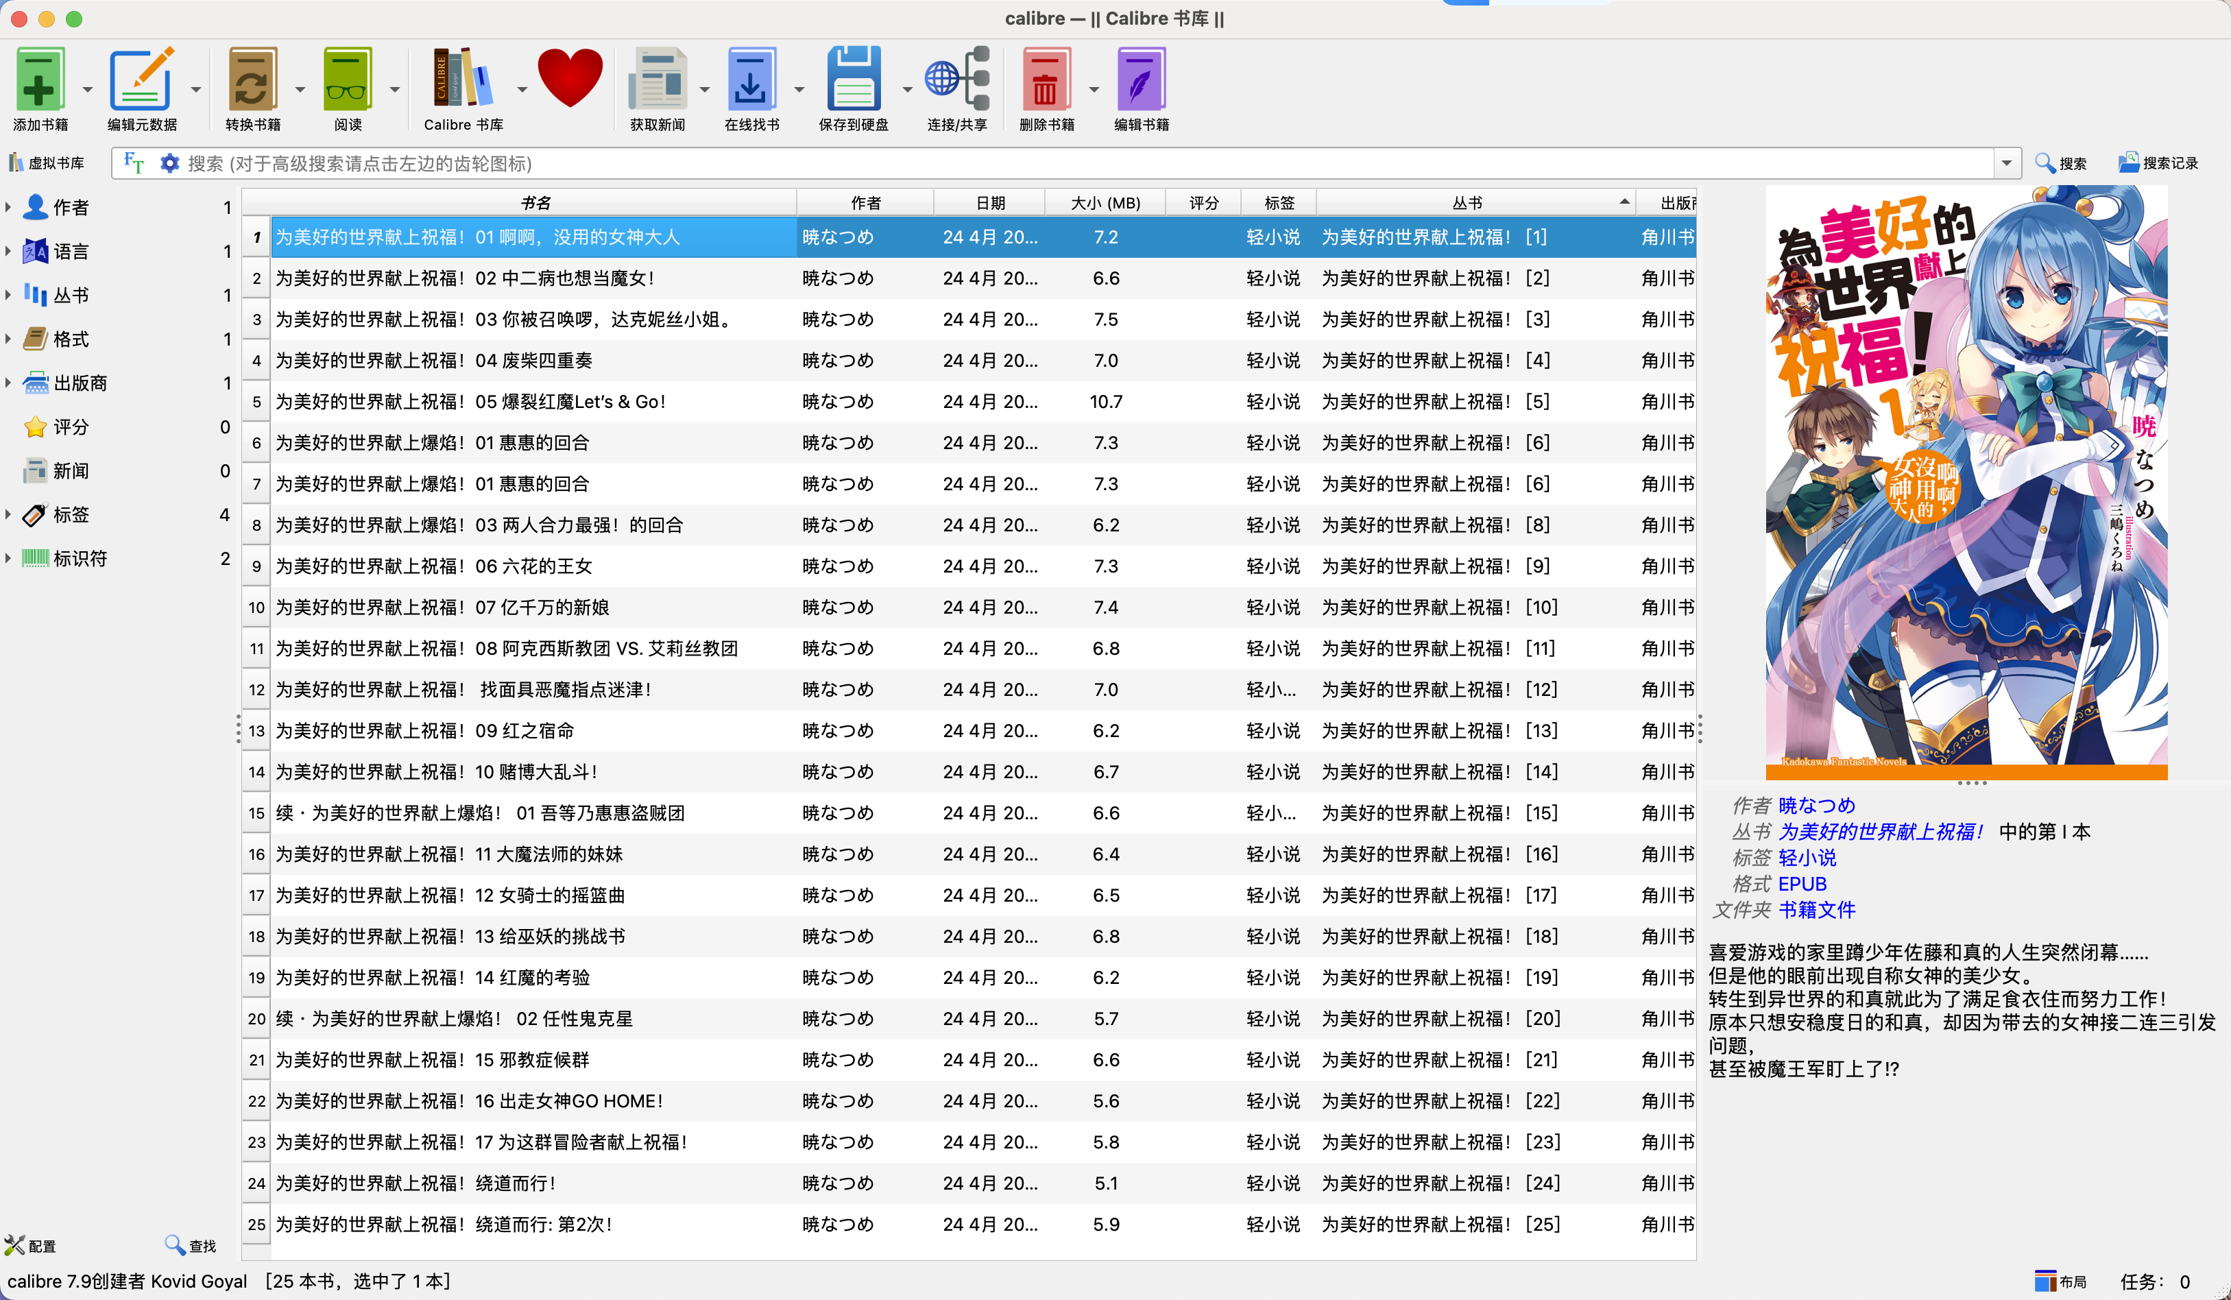The image size is (2231, 1300).
Task: Click author link 暁なつめ in details
Action: coord(1816,805)
